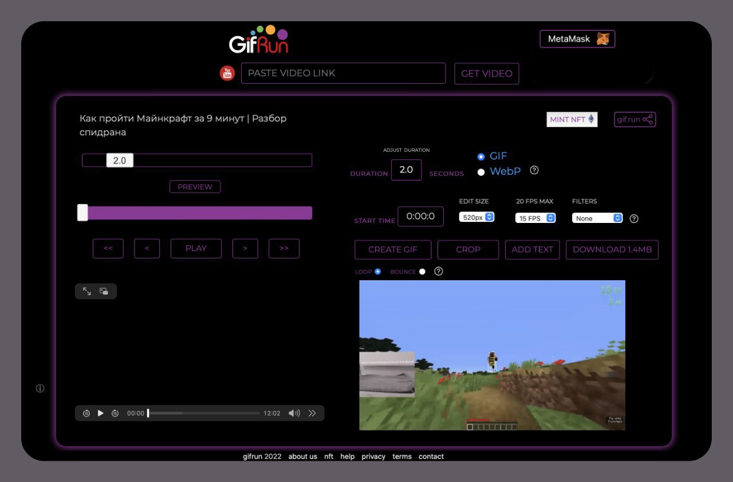Screen dimensions: 733x482
Task: Open the 15 FPS dropdown
Action: [x=535, y=218]
